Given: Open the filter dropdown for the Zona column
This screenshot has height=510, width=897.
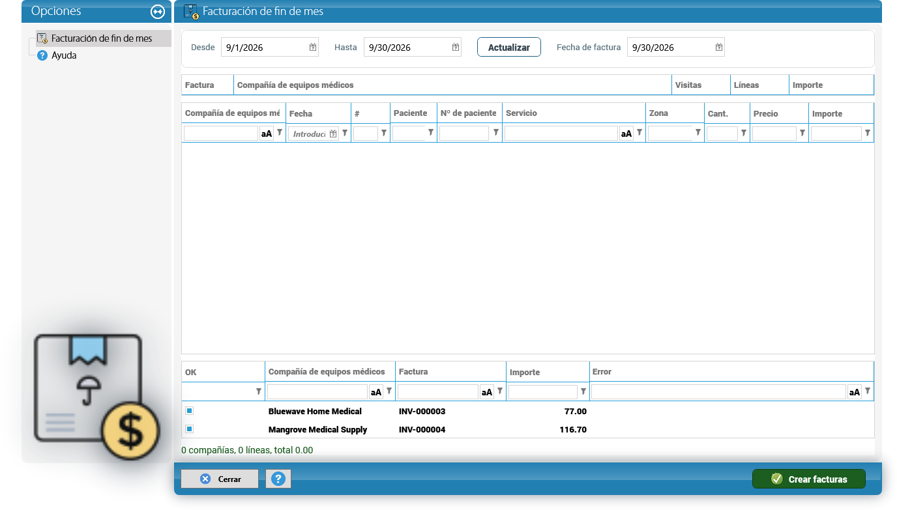Looking at the screenshot, I should (698, 133).
